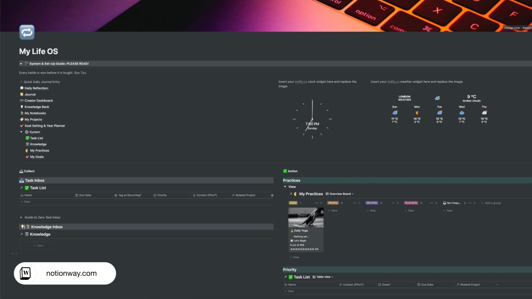Click the settings icon in the Task List table header
This screenshot has width=532, height=299.
coord(272,195)
